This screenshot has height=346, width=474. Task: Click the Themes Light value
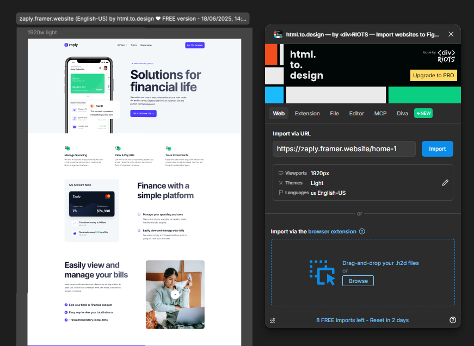317,183
